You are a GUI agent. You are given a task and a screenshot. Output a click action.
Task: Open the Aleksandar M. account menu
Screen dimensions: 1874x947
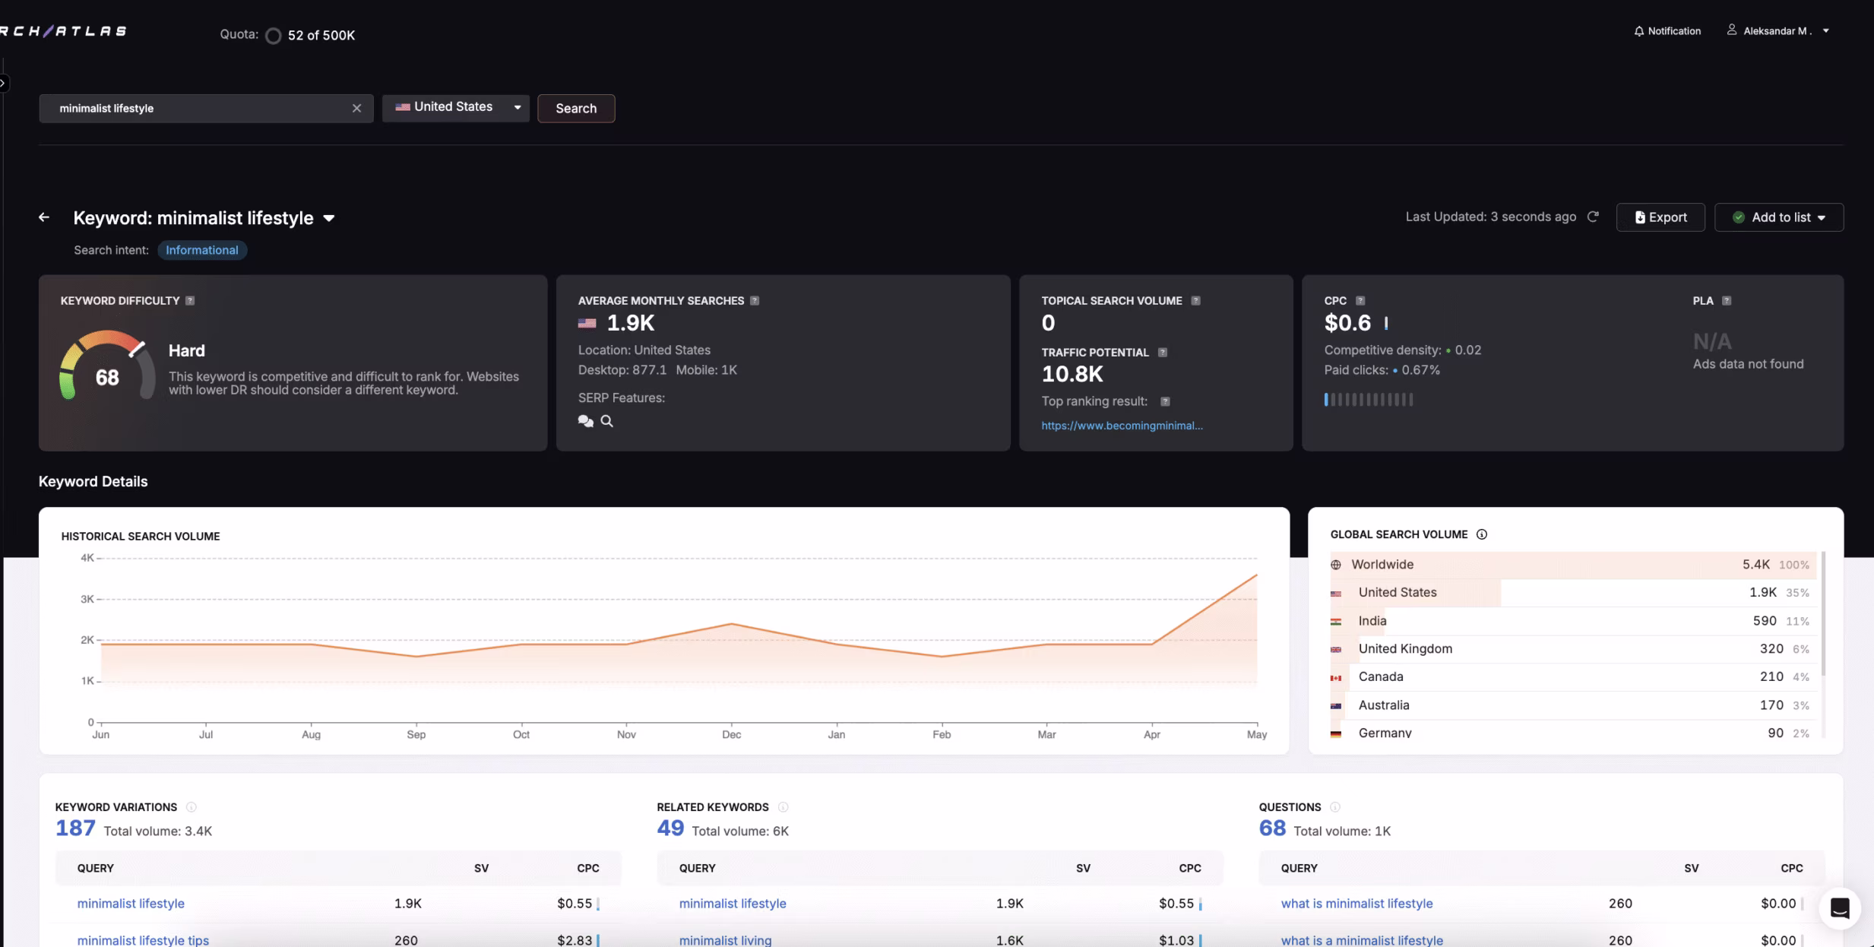pyautogui.click(x=1777, y=30)
